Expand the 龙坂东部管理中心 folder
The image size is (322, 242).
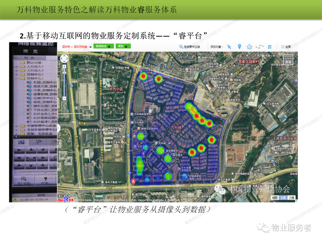coord(16,130)
